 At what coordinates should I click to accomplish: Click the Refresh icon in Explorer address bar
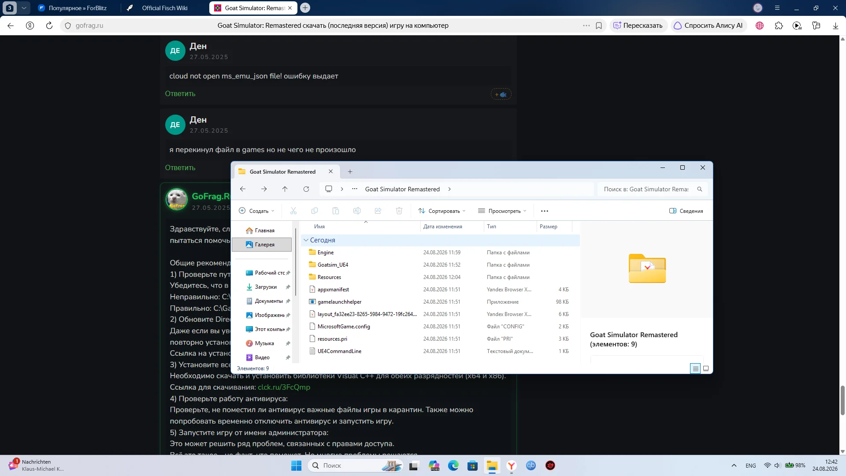306,189
